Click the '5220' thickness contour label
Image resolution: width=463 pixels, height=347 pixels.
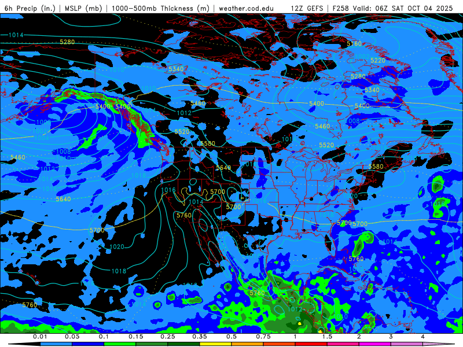pos(378,61)
